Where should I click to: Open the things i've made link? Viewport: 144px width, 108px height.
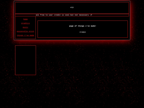25,35
